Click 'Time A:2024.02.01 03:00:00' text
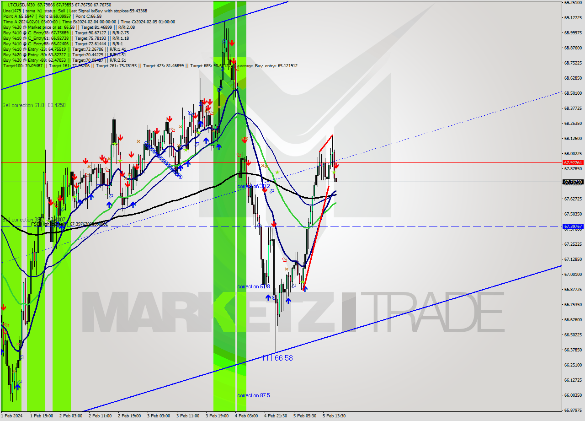585x421 pixels. coord(30,22)
